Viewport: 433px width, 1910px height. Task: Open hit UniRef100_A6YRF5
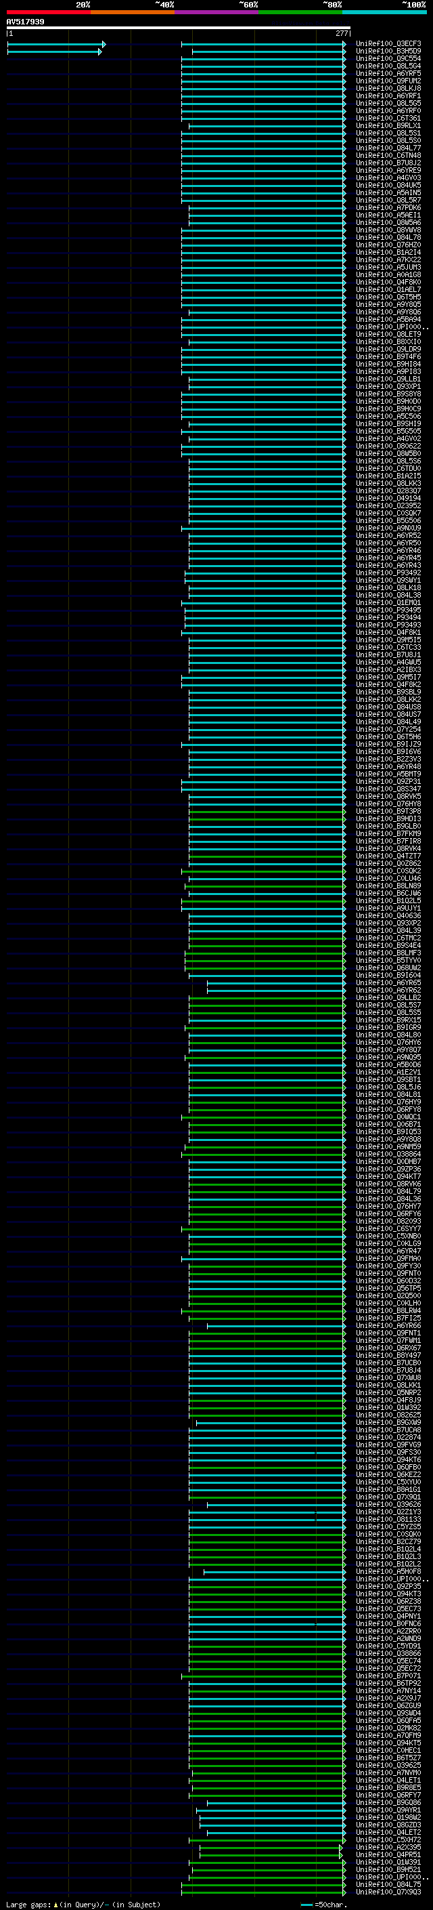[388, 73]
